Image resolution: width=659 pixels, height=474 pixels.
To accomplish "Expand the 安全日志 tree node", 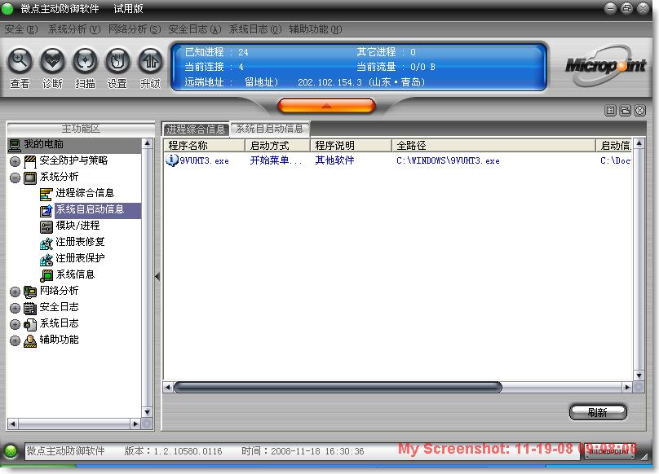I will click(15, 309).
